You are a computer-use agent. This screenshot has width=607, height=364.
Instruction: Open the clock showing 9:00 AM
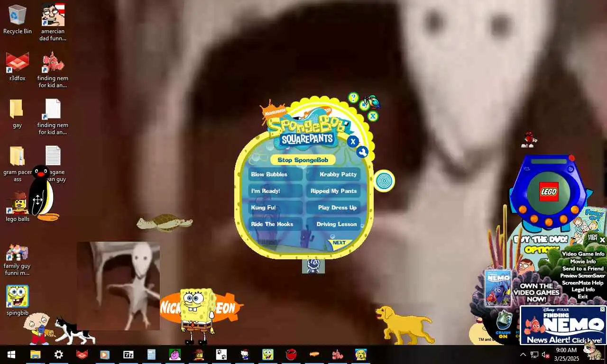tap(566, 355)
